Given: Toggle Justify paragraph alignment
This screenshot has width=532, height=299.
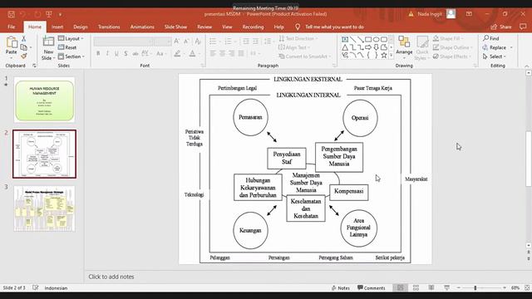Looking at the screenshot, I should click(241, 53).
